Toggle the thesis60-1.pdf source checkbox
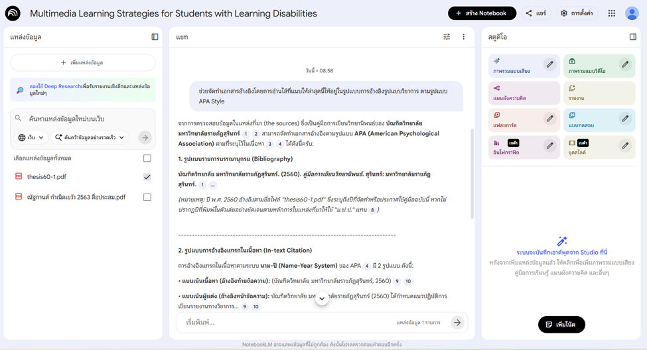 pos(147,177)
